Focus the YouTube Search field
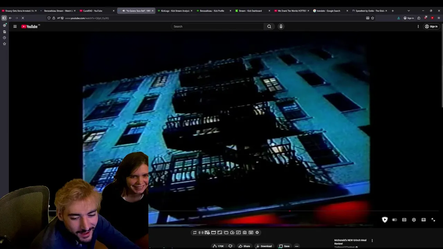 click(x=218, y=26)
